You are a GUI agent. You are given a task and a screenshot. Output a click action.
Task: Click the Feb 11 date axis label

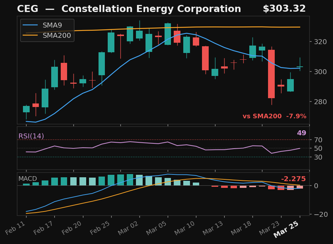point(16,228)
